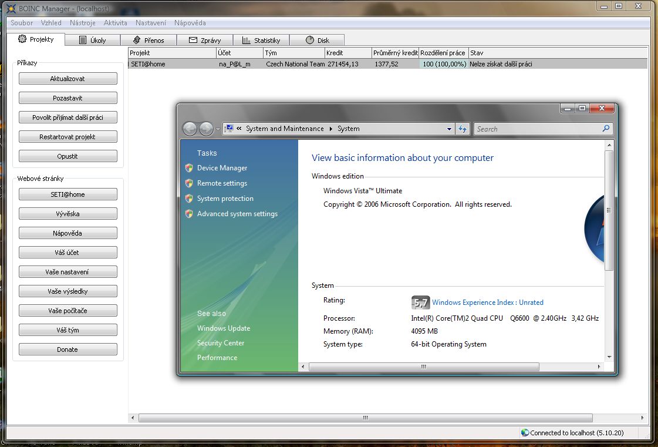Click the magnifier search icon
The height and width of the screenshot is (447, 658).
tap(606, 129)
